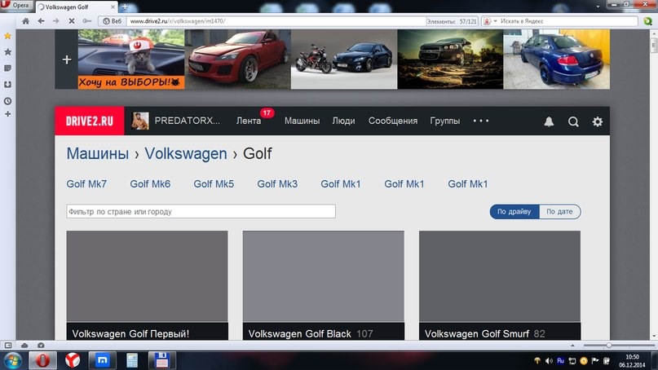
Task: Open the downloads panel in sidebar
Action: click(x=7, y=84)
